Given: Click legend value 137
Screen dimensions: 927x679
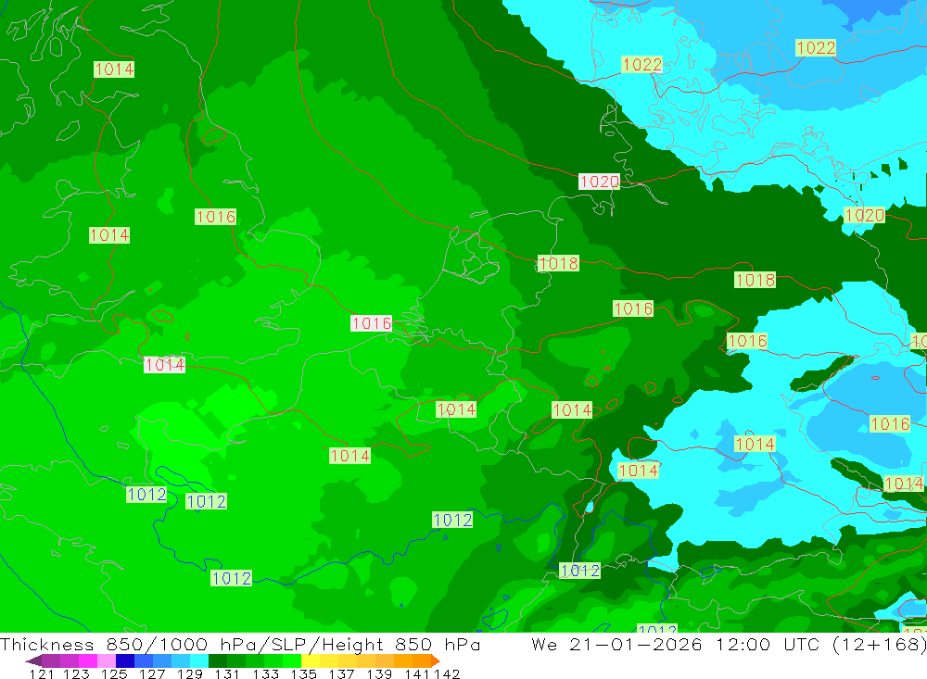Looking at the screenshot, I should (341, 673).
